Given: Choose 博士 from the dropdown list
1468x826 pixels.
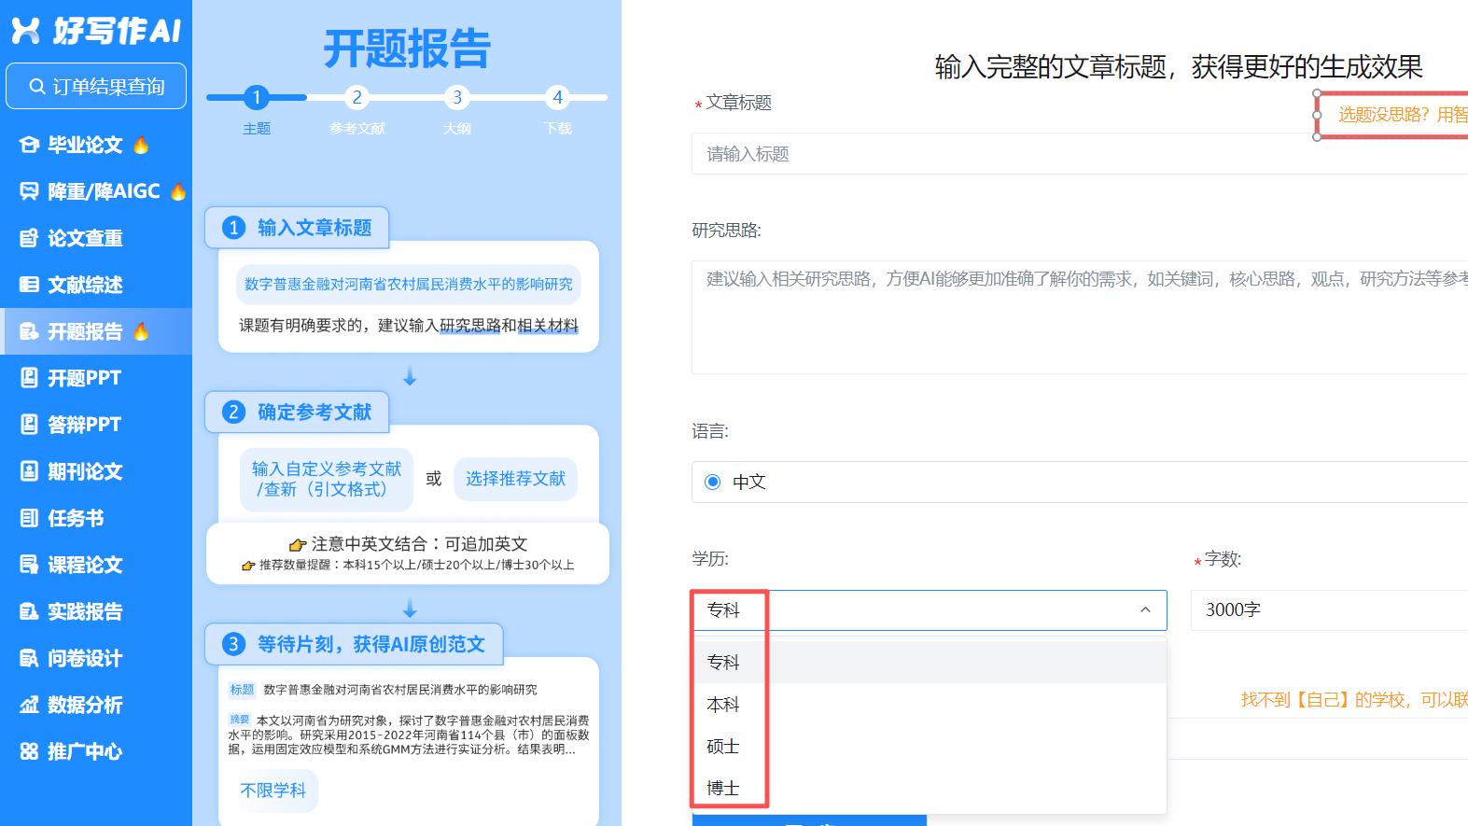Looking at the screenshot, I should [x=930, y=788].
